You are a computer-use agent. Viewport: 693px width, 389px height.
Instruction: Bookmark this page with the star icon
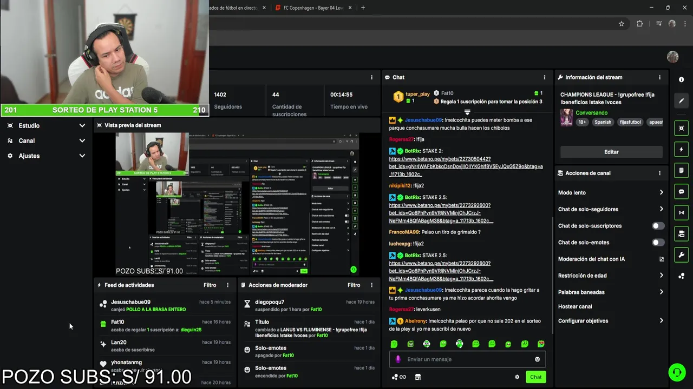(622, 24)
